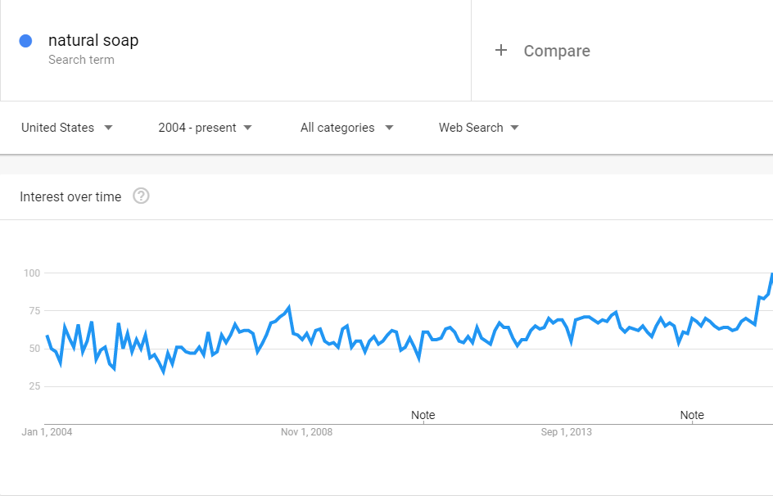Image resolution: width=773 pixels, height=496 pixels.
Task: Click the help question mark icon
Action: pyautogui.click(x=141, y=196)
